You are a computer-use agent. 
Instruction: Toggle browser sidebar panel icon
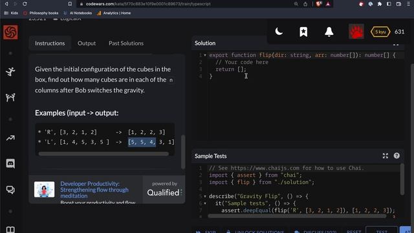(389, 4)
